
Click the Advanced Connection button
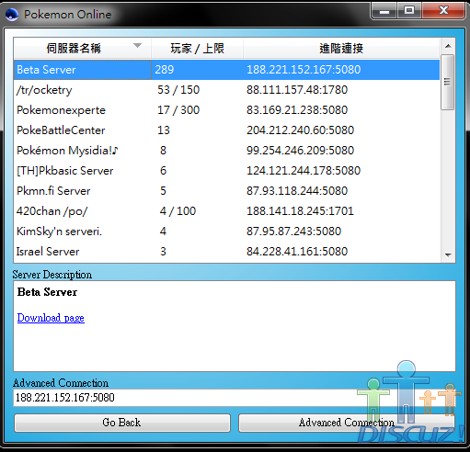click(x=347, y=423)
